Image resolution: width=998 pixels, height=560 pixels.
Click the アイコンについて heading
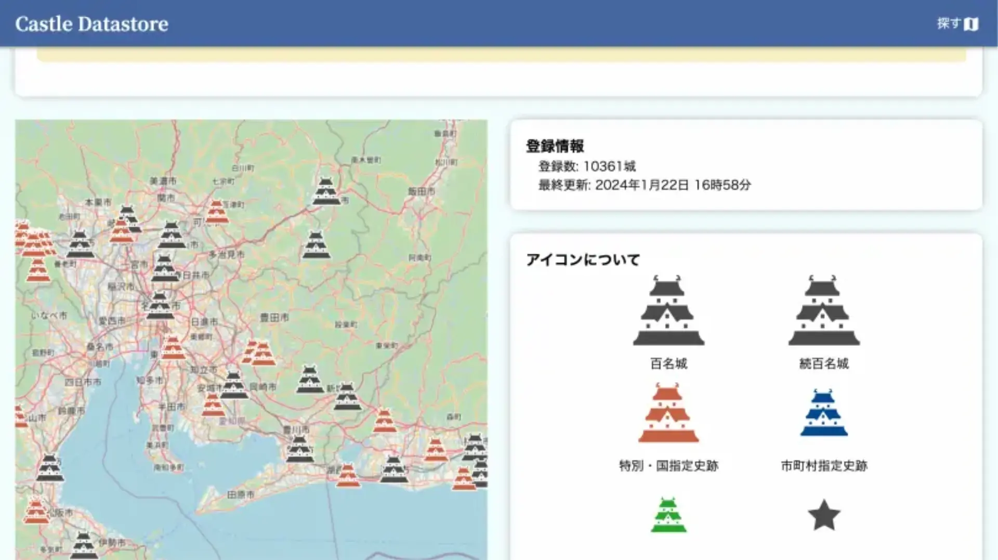tap(583, 259)
